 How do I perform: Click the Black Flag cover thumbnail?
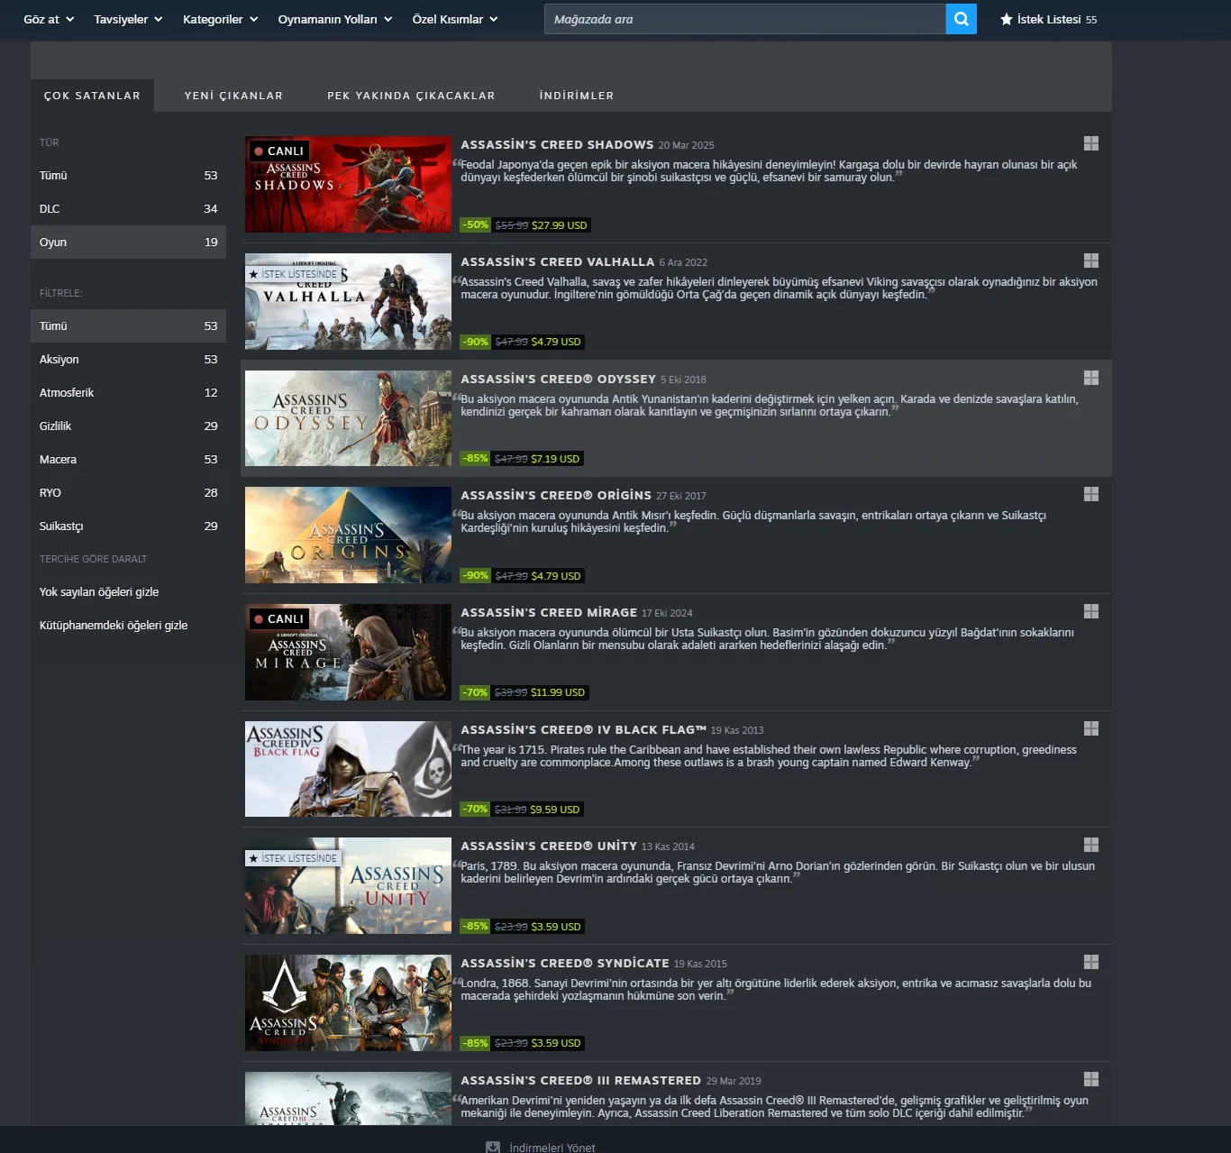point(348,769)
